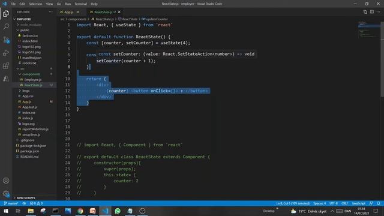The image size is (384, 216).
Task: Open OBS Studio from taskbar
Action: point(142,211)
